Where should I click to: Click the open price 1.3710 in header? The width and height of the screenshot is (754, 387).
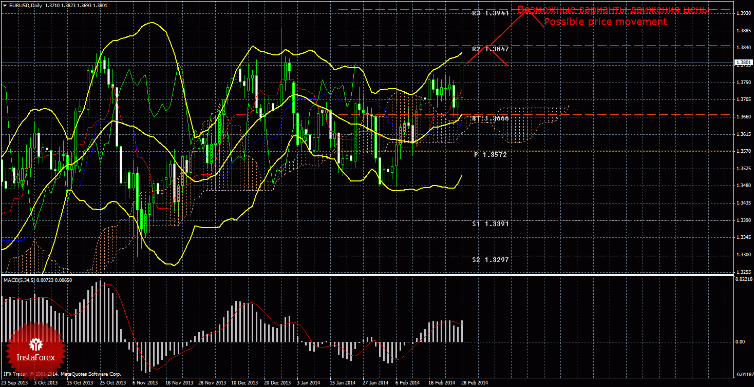click(52, 5)
